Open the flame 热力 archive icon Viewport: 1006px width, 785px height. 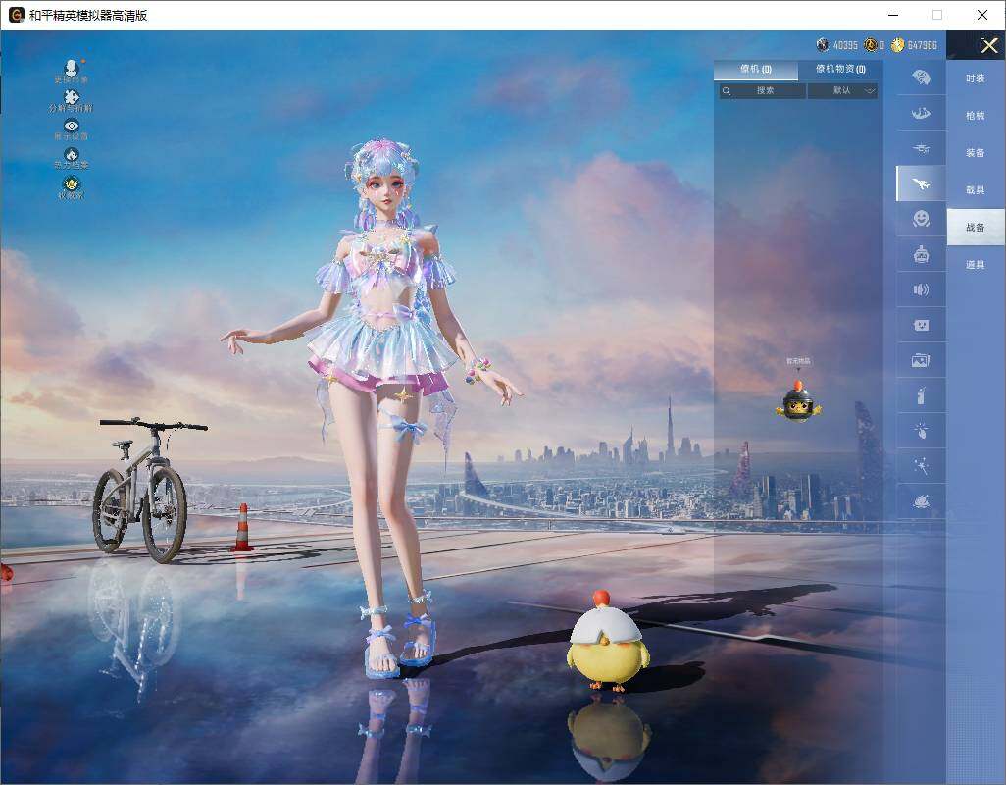pos(72,155)
